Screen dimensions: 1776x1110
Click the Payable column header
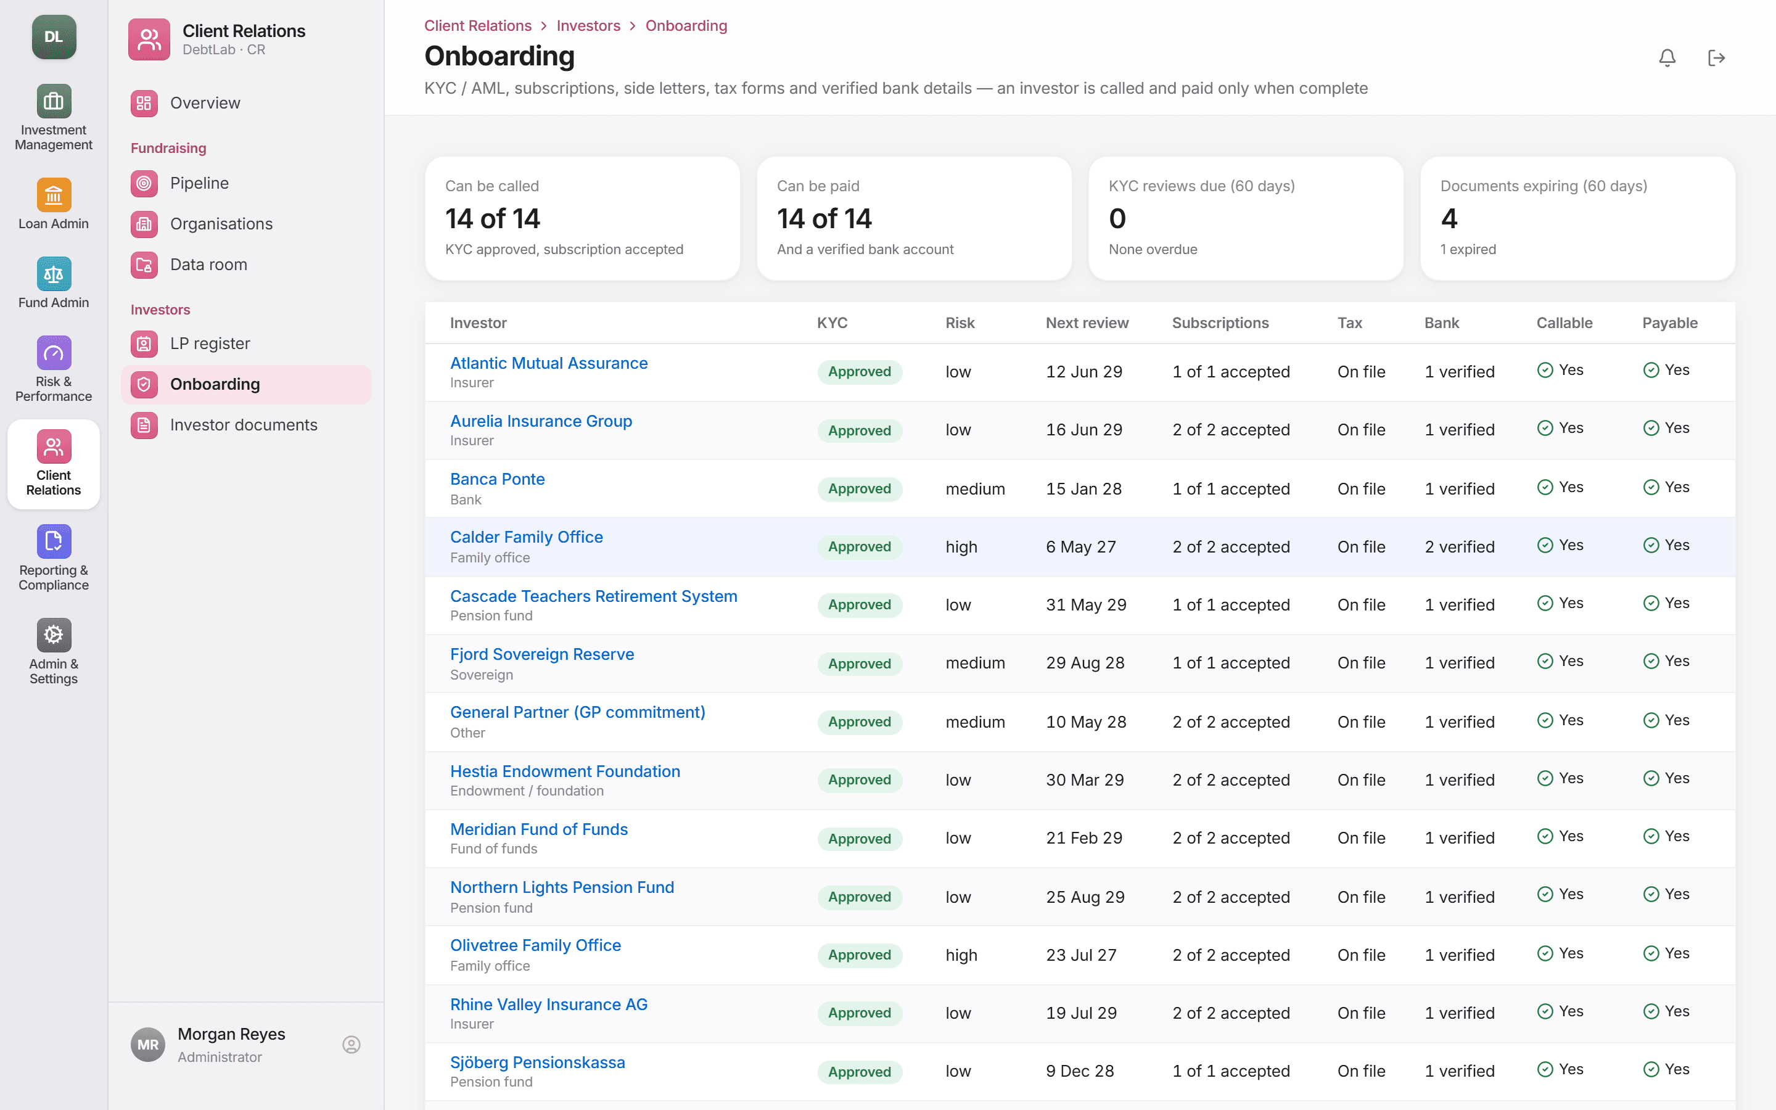coord(1669,323)
